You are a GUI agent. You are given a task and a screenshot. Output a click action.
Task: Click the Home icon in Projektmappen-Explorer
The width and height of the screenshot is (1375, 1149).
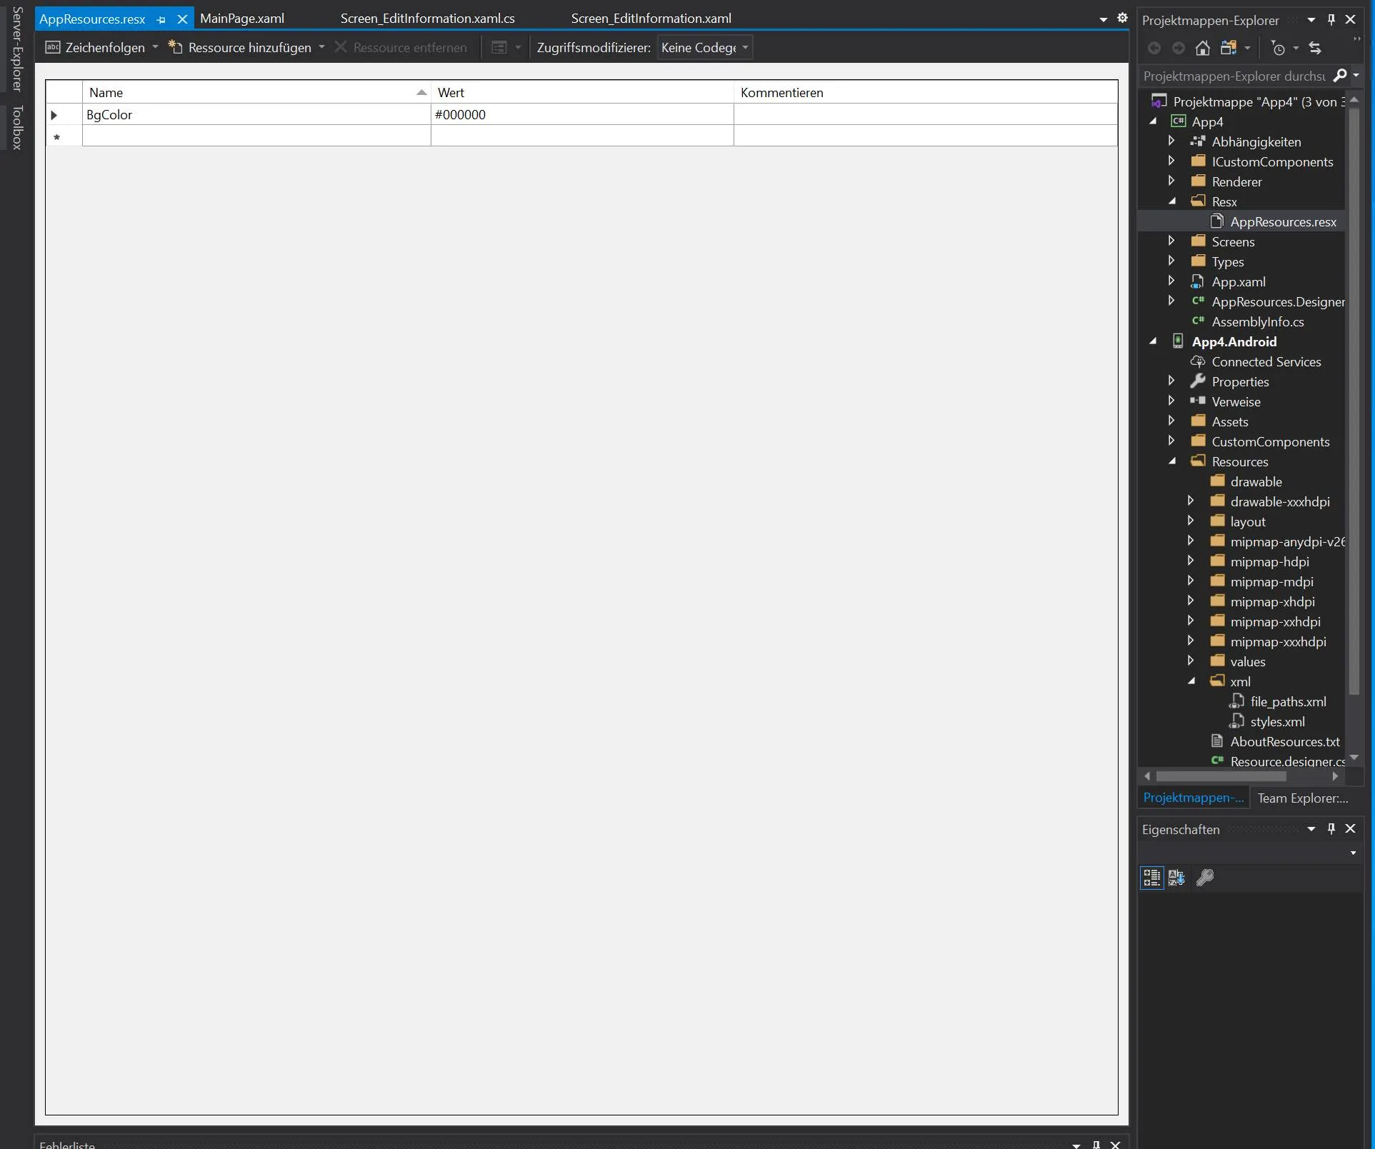tap(1203, 48)
